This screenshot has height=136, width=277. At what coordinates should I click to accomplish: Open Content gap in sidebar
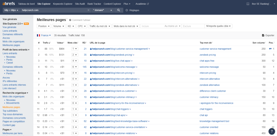point(9,125)
